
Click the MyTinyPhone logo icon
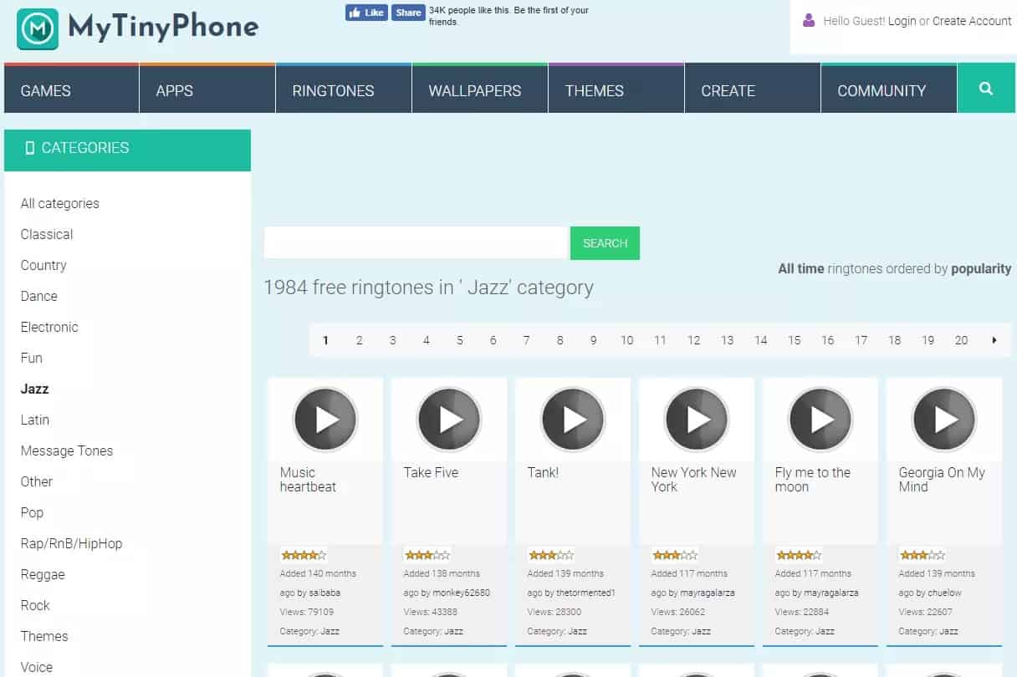click(x=38, y=29)
